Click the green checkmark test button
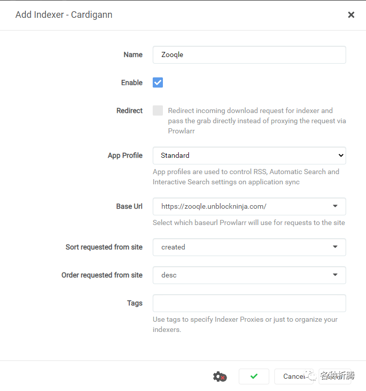Viewport: 366px width, 391px height. pyautogui.click(x=254, y=377)
